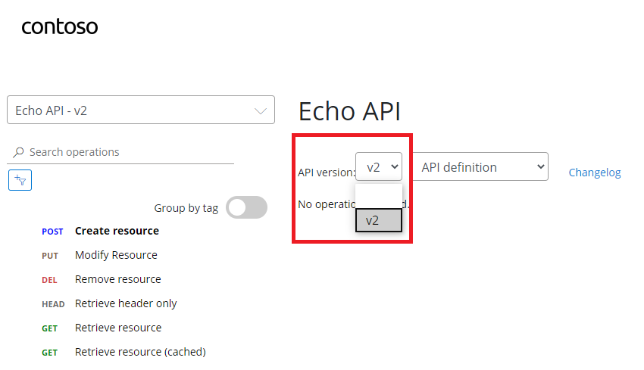The image size is (644, 370).
Task: Select the GET Retrieve resource operation
Action: 102,328
